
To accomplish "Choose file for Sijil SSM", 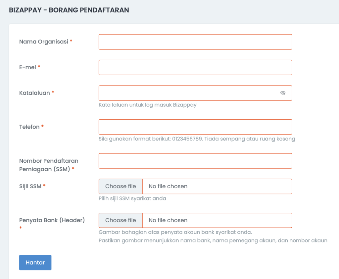I will tap(121, 186).
